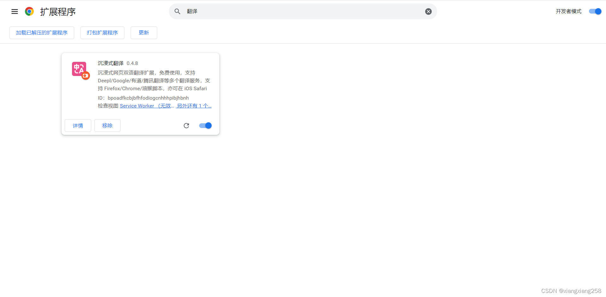
Task: Click the extension description text
Action: 154,81
